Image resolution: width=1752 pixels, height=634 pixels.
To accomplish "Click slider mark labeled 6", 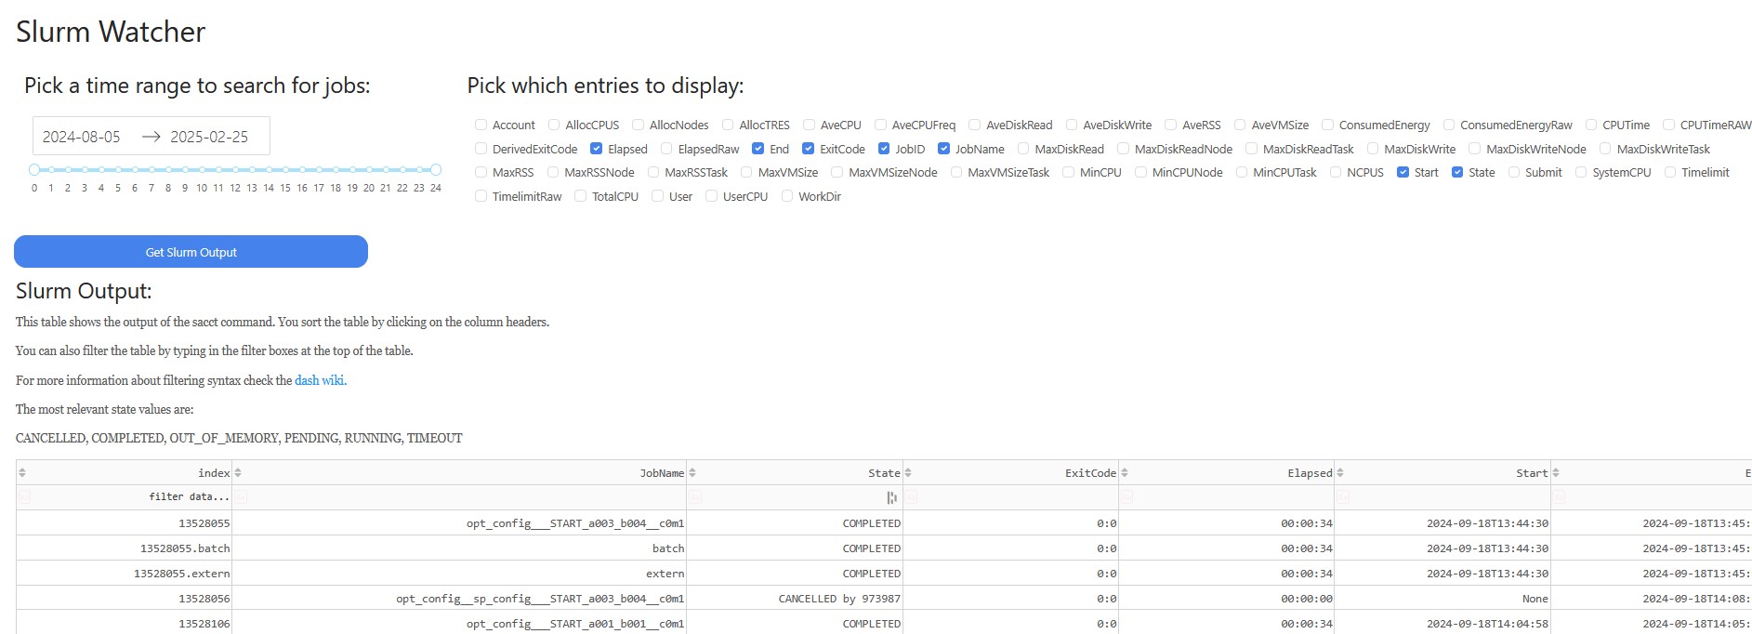I will pos(135,188).
